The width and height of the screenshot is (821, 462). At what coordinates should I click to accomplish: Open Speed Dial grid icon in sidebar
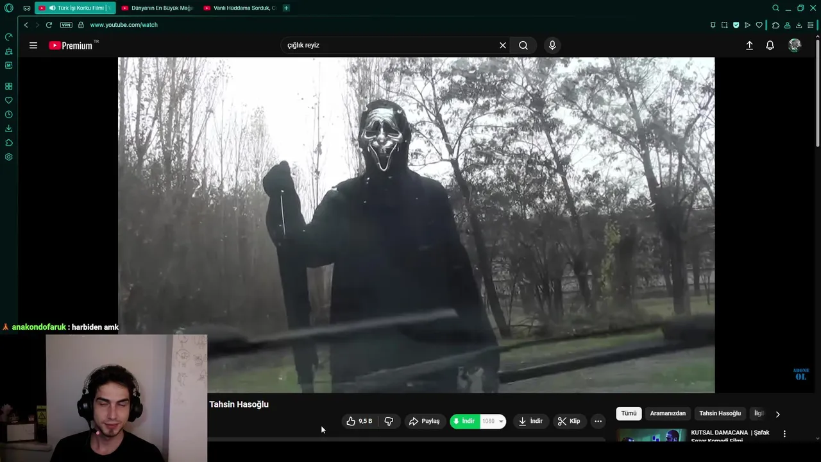pyautogui.click(x=8, y=86)
